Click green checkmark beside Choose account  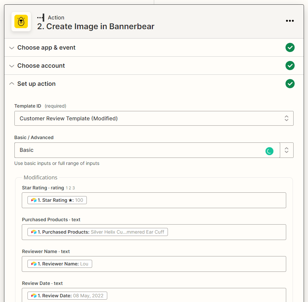pyautogui.click(x=290, y=66)
